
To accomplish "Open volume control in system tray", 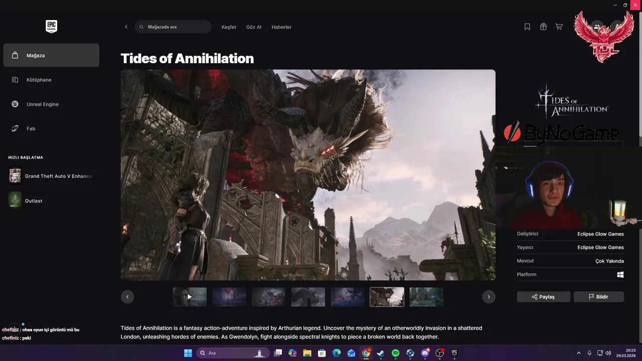I will click(x=607, y=353).
